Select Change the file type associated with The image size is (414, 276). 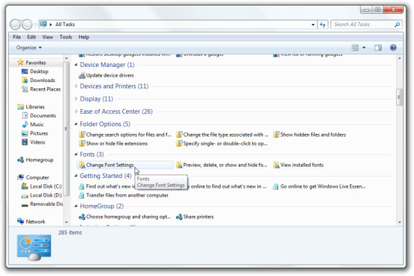pos(226,135)
